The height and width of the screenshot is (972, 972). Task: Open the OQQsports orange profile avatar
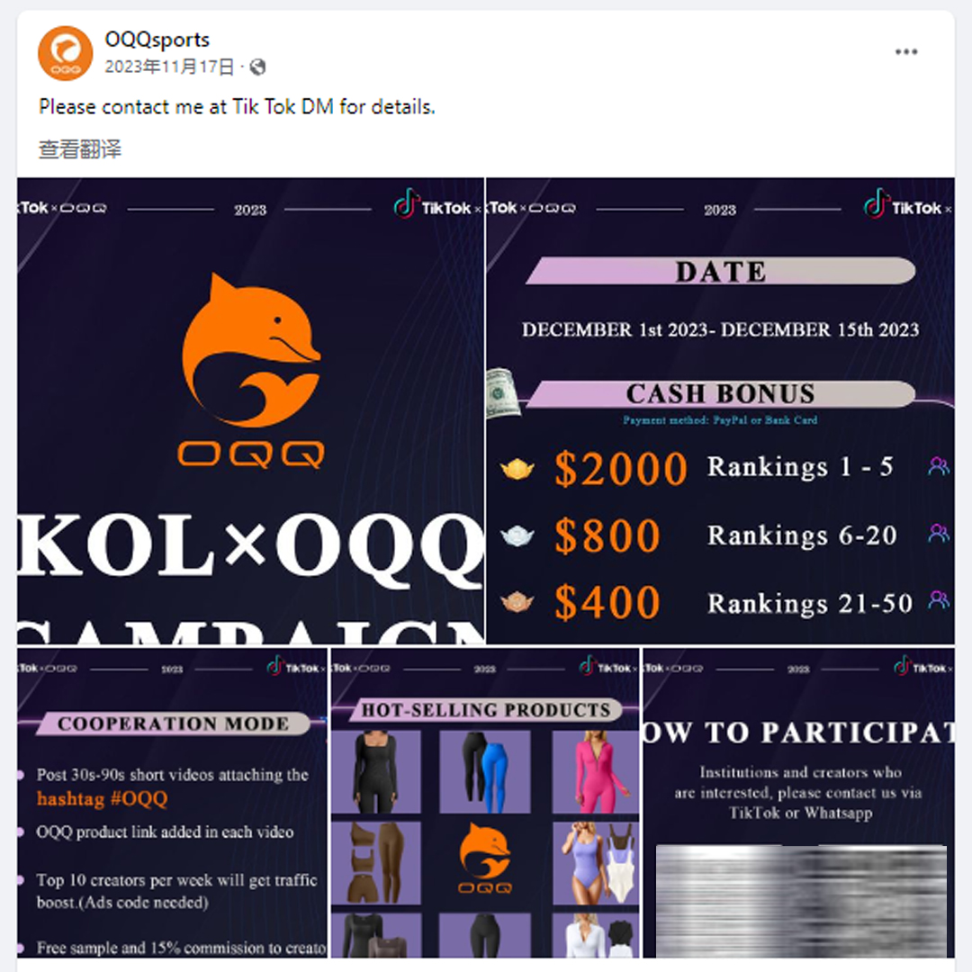pos(65,53)
